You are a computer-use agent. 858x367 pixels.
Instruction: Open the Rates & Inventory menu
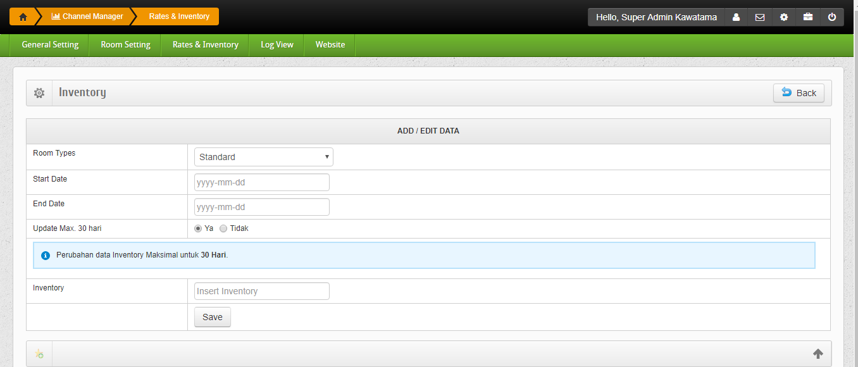tap(206, 45)
